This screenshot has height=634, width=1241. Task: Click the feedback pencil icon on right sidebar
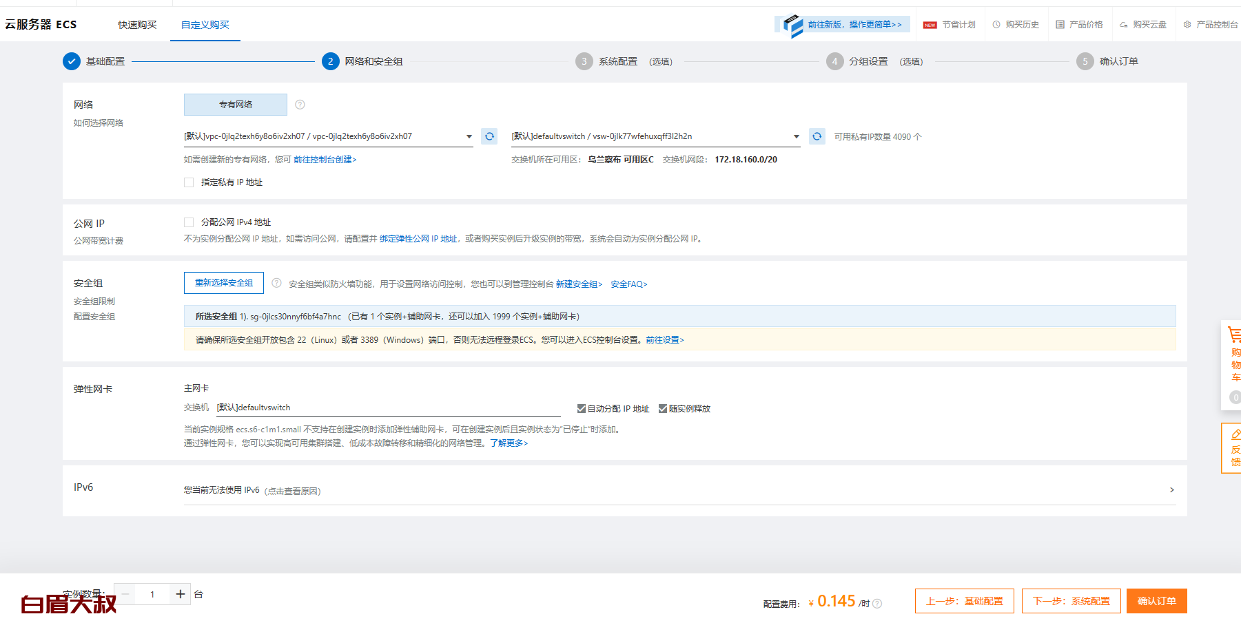(1235, 434)
